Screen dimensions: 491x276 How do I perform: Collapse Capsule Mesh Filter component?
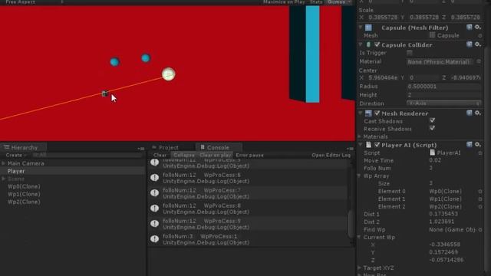(x=361, y=28)
